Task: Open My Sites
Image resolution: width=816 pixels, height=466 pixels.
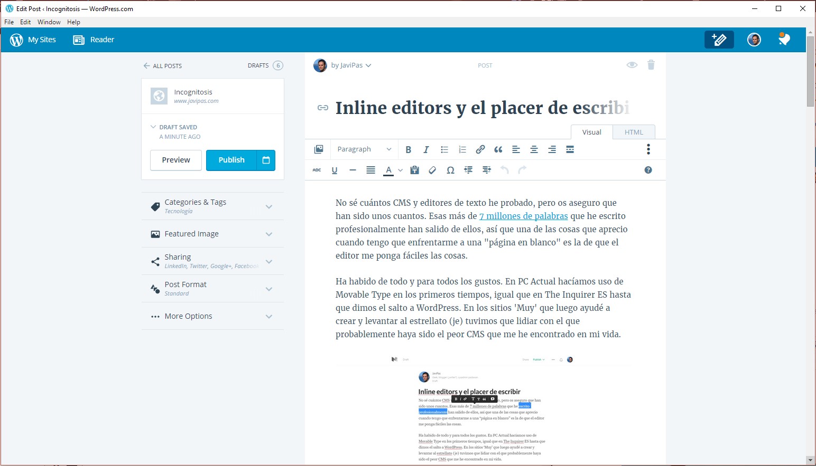Action: coord(33,40)
